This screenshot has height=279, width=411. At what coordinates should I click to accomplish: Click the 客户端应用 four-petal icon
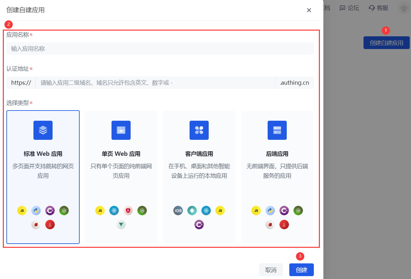pyautogui.click(x=199, y=130)
